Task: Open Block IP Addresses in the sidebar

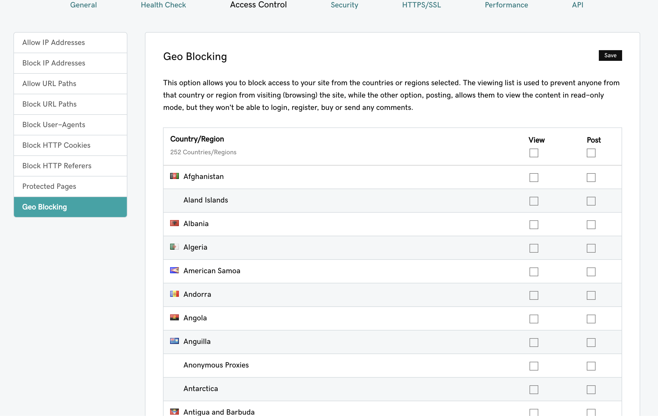Action: coord(54,63)
